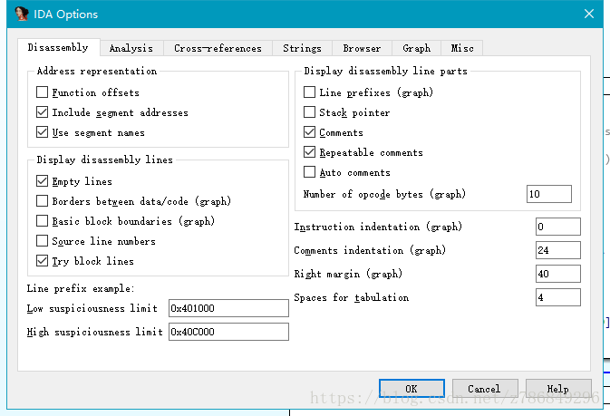
Task: Click the 'Address representation' group label
Action: tap(97, 71)
